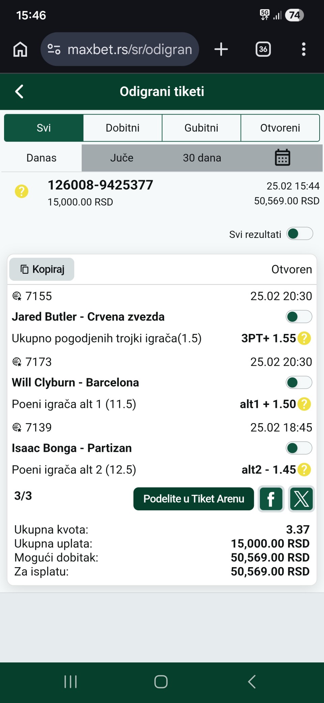324x703 pixels.
Task: Tap the browser home icon
Action: (20, 49)
